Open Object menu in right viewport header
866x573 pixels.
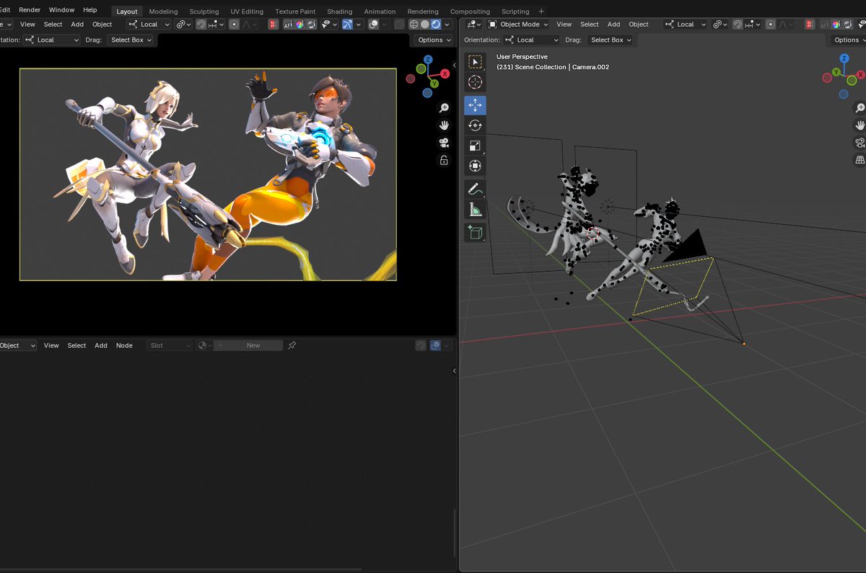click(x=639, y=25)
